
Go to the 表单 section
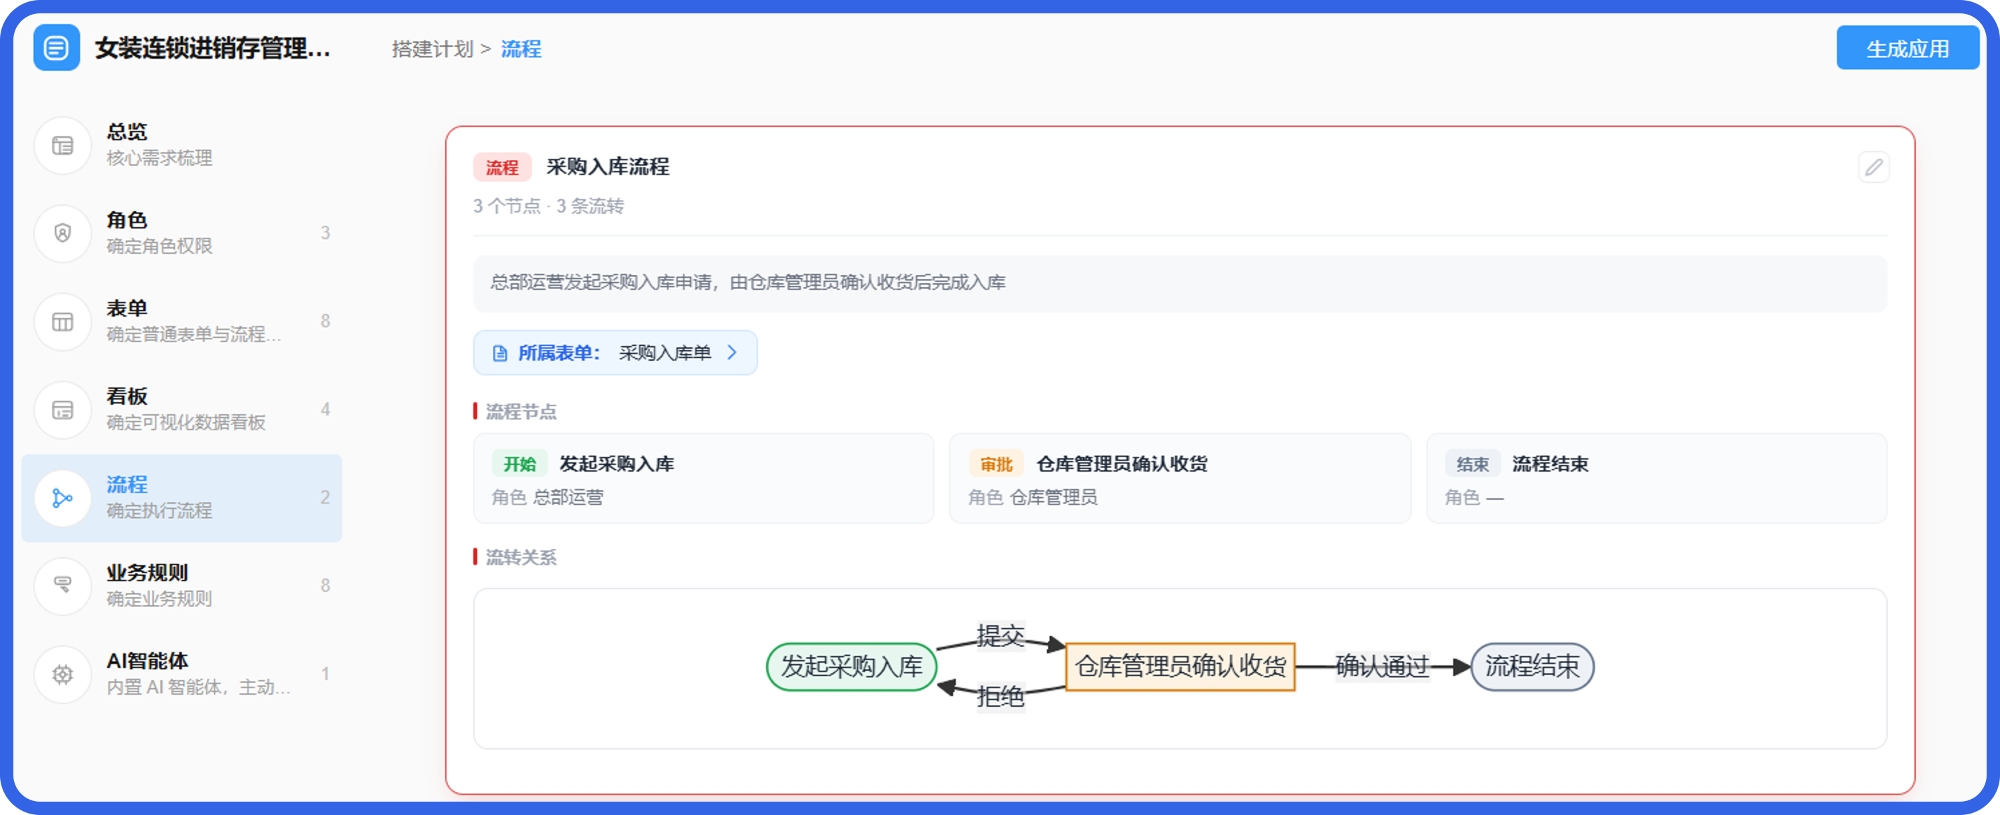(x=182, y=321)
